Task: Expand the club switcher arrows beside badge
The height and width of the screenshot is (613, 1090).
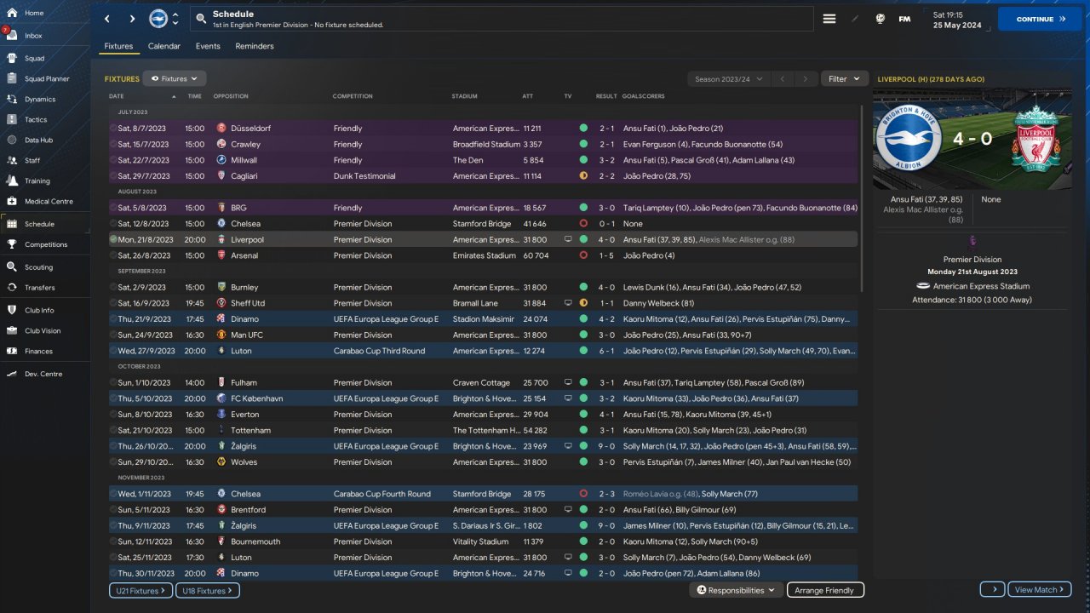Action: coord(175,19)
